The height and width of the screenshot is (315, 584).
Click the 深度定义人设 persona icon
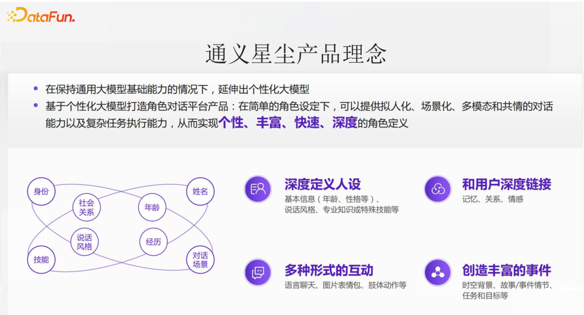tap(258, 189)
